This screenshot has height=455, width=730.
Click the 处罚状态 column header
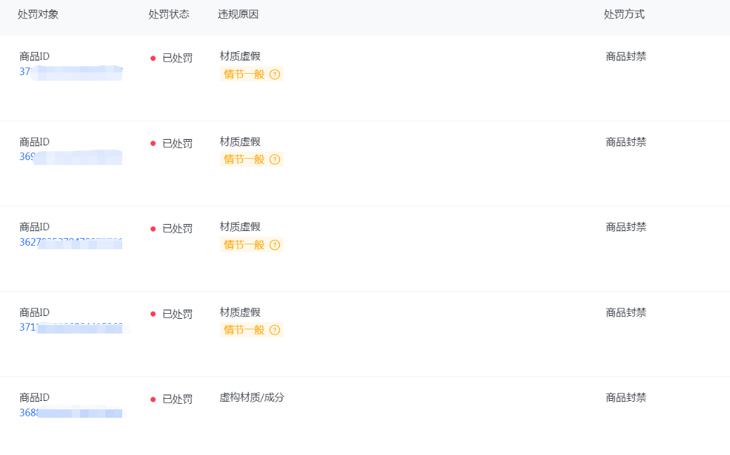coord(169,14)
